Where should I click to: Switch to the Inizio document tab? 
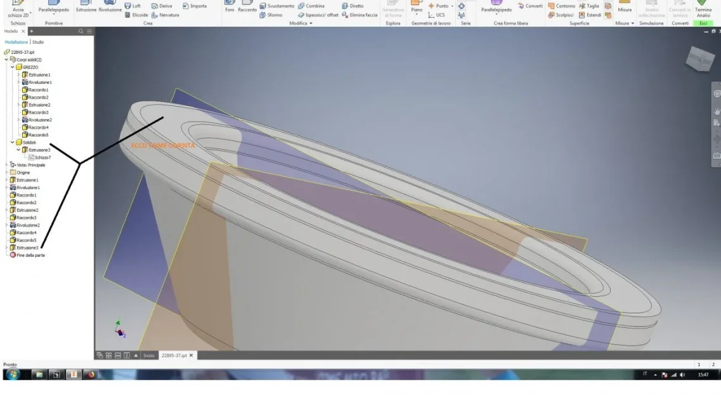coord(148,355)
